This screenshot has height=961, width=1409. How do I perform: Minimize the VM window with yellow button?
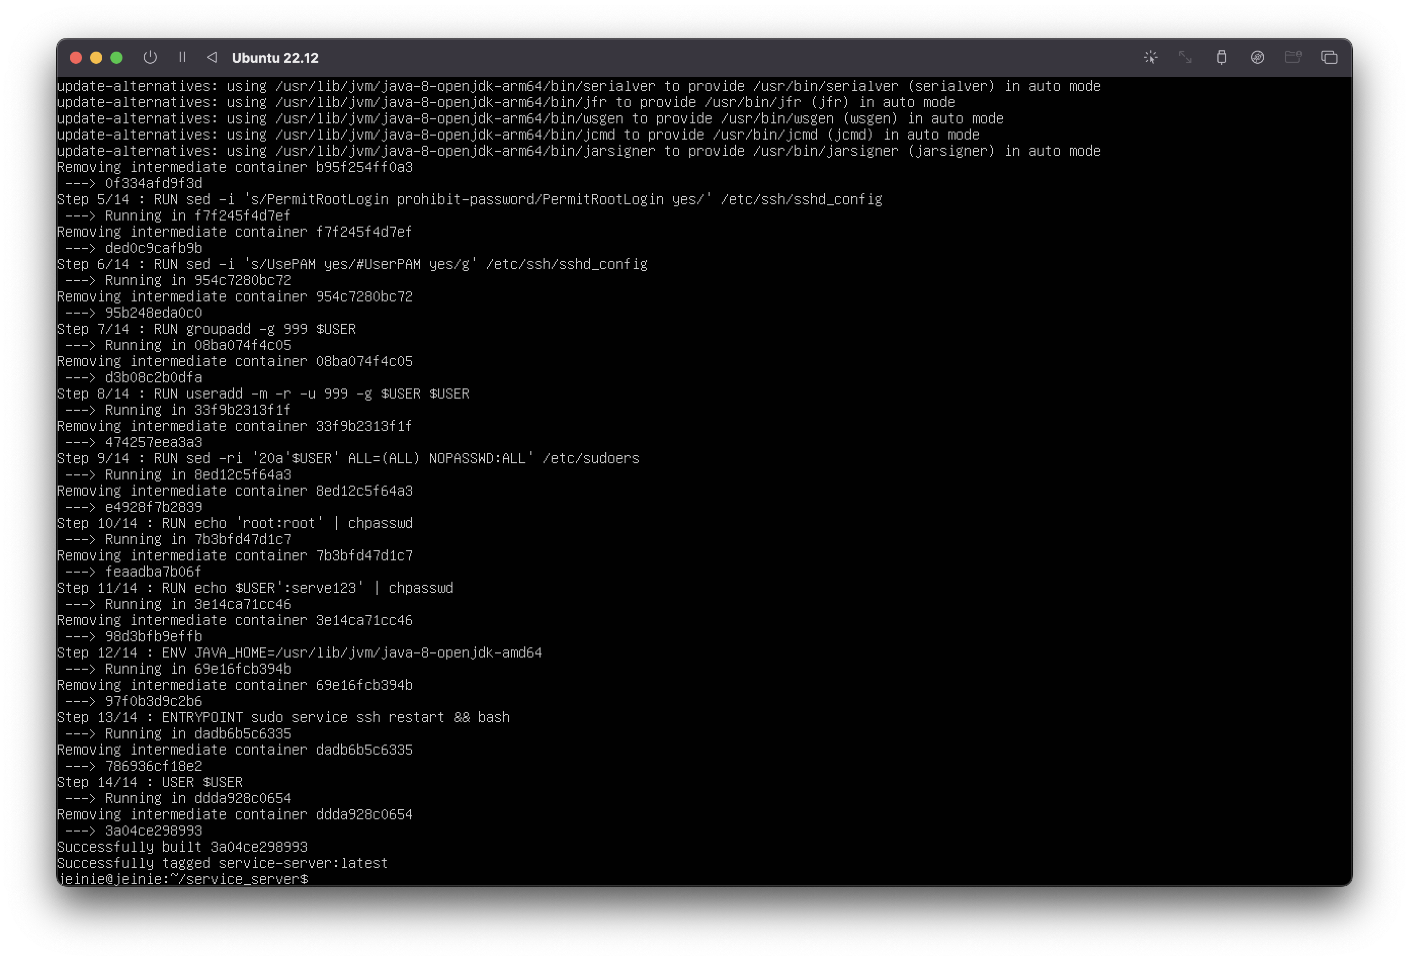click(x=96, y=58)
